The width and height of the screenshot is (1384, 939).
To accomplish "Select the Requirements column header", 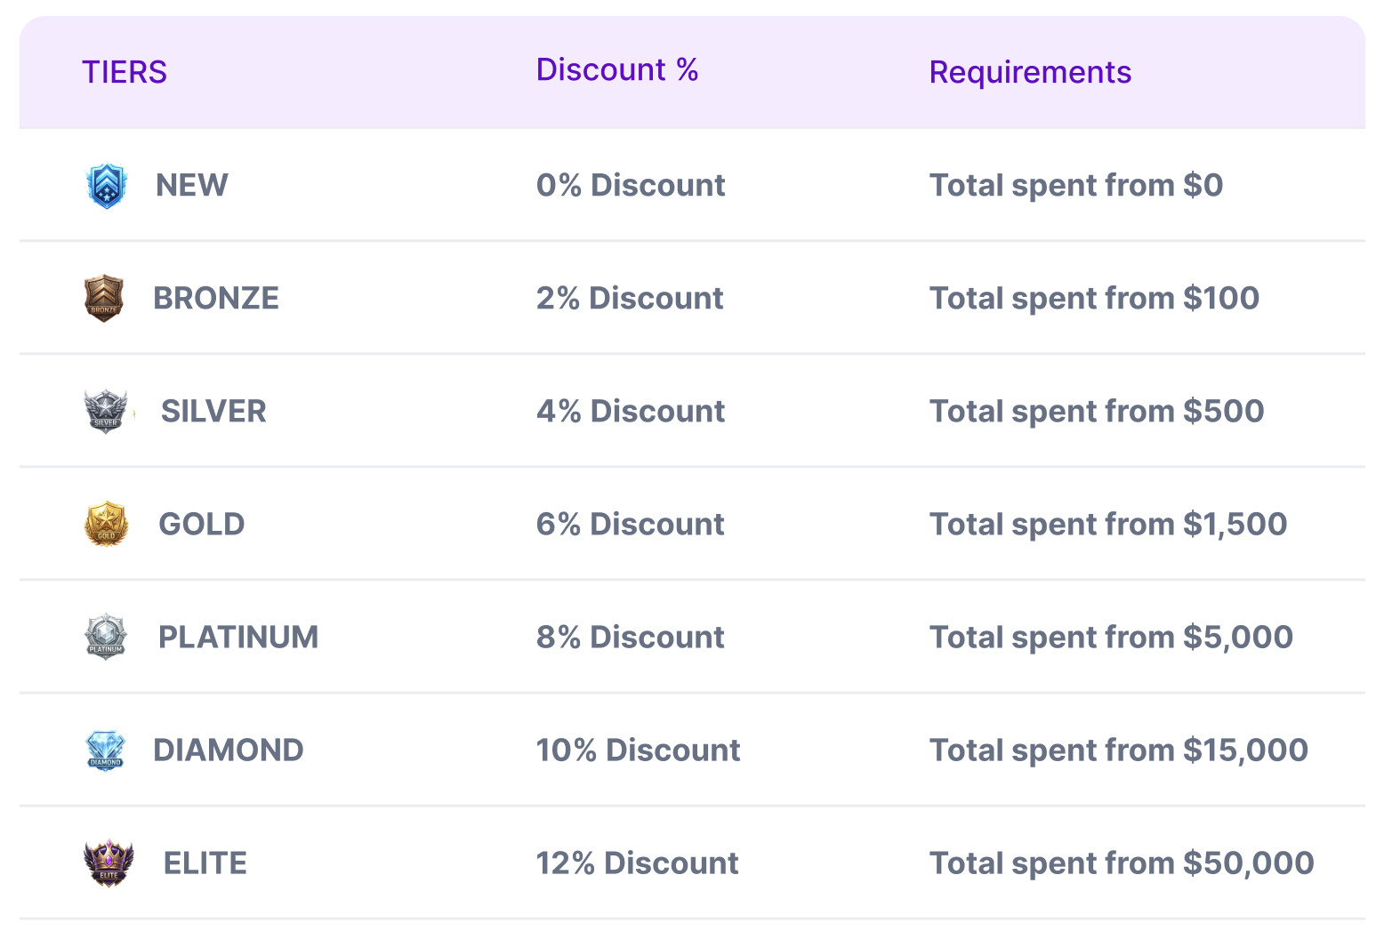I will pos(1030,72).
